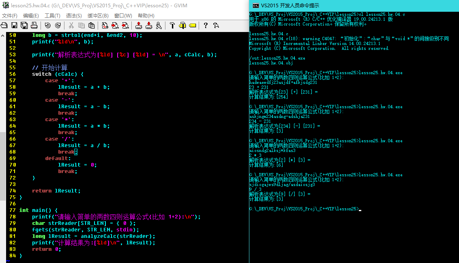Click the Find Next icon
Viewport: 459px width, 263px height.
click(115, 26)
